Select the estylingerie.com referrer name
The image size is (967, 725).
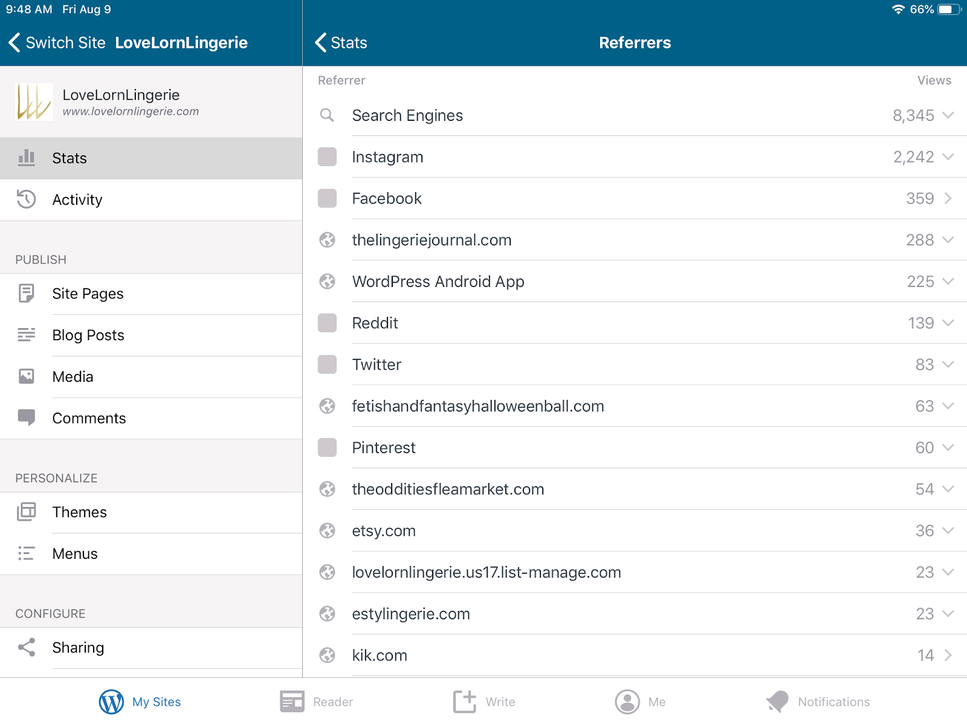pos(411,614)
